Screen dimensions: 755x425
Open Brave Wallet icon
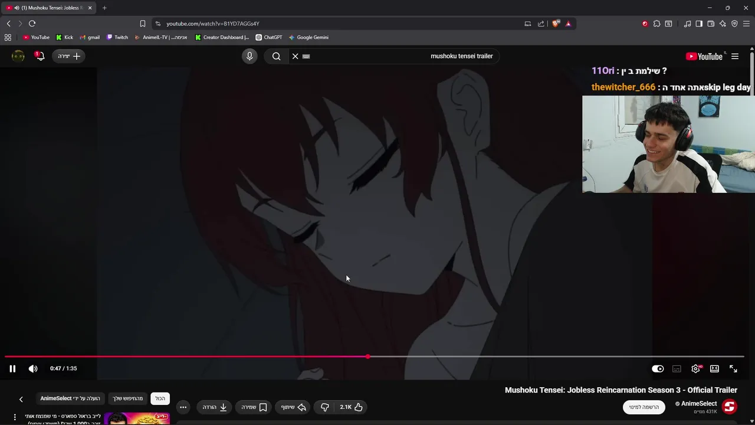click(711, 24)
